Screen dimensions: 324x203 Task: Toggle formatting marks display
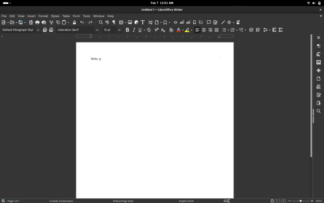113,22
